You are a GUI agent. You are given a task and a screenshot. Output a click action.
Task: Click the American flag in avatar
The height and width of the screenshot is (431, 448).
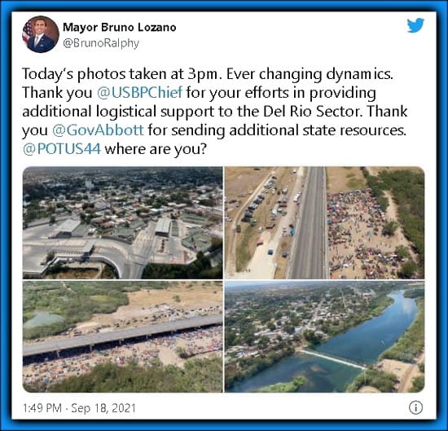click(28, 32)
